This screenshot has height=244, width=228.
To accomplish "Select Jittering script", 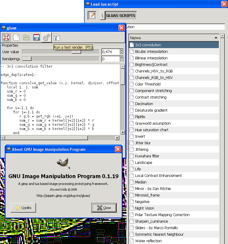I will click(174, 150).
